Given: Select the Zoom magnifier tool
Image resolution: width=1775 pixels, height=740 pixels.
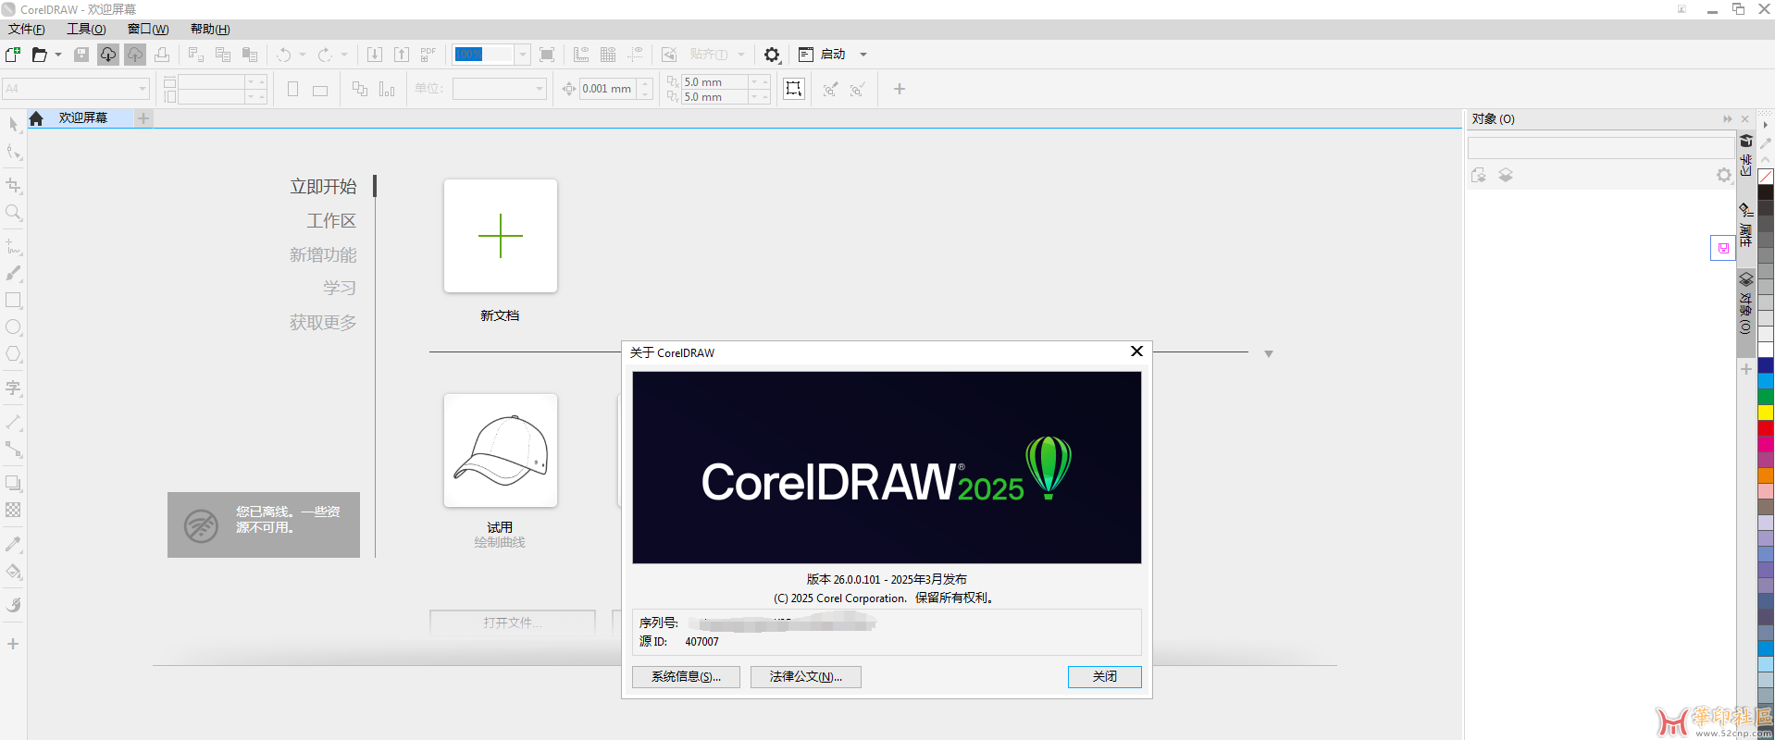Looking at the screenshot, I should 13,213.
